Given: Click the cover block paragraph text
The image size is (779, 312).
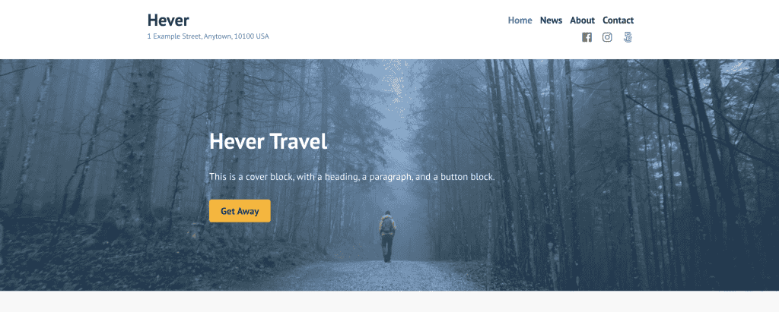Looking at the screenshot, I should coord(351,177).
